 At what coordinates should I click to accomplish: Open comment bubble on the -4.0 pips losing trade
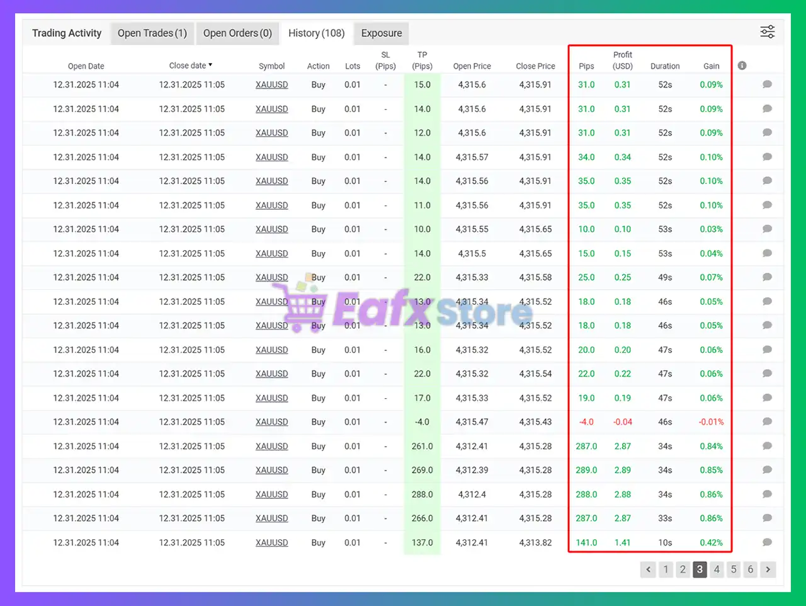point(767,422)
